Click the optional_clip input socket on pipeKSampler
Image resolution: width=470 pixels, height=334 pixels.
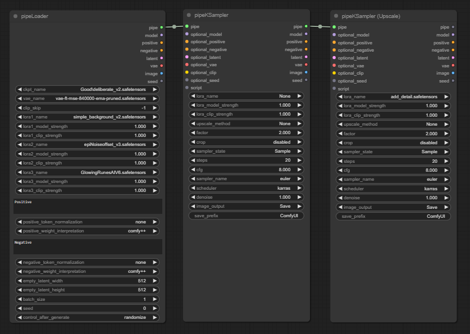coord(187,72)
